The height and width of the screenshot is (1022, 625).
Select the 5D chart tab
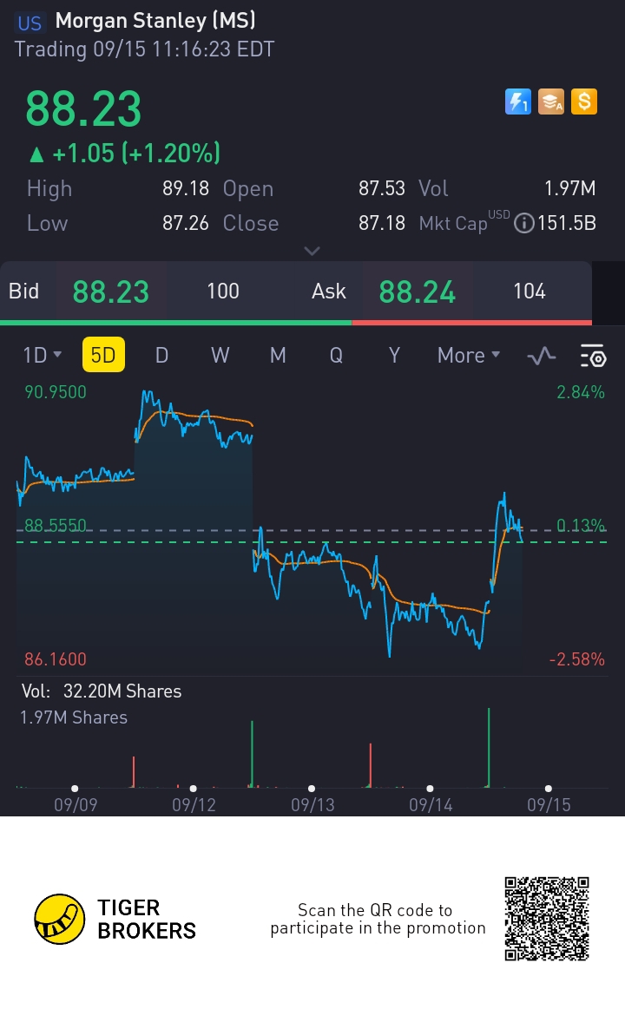pos(103,355)
